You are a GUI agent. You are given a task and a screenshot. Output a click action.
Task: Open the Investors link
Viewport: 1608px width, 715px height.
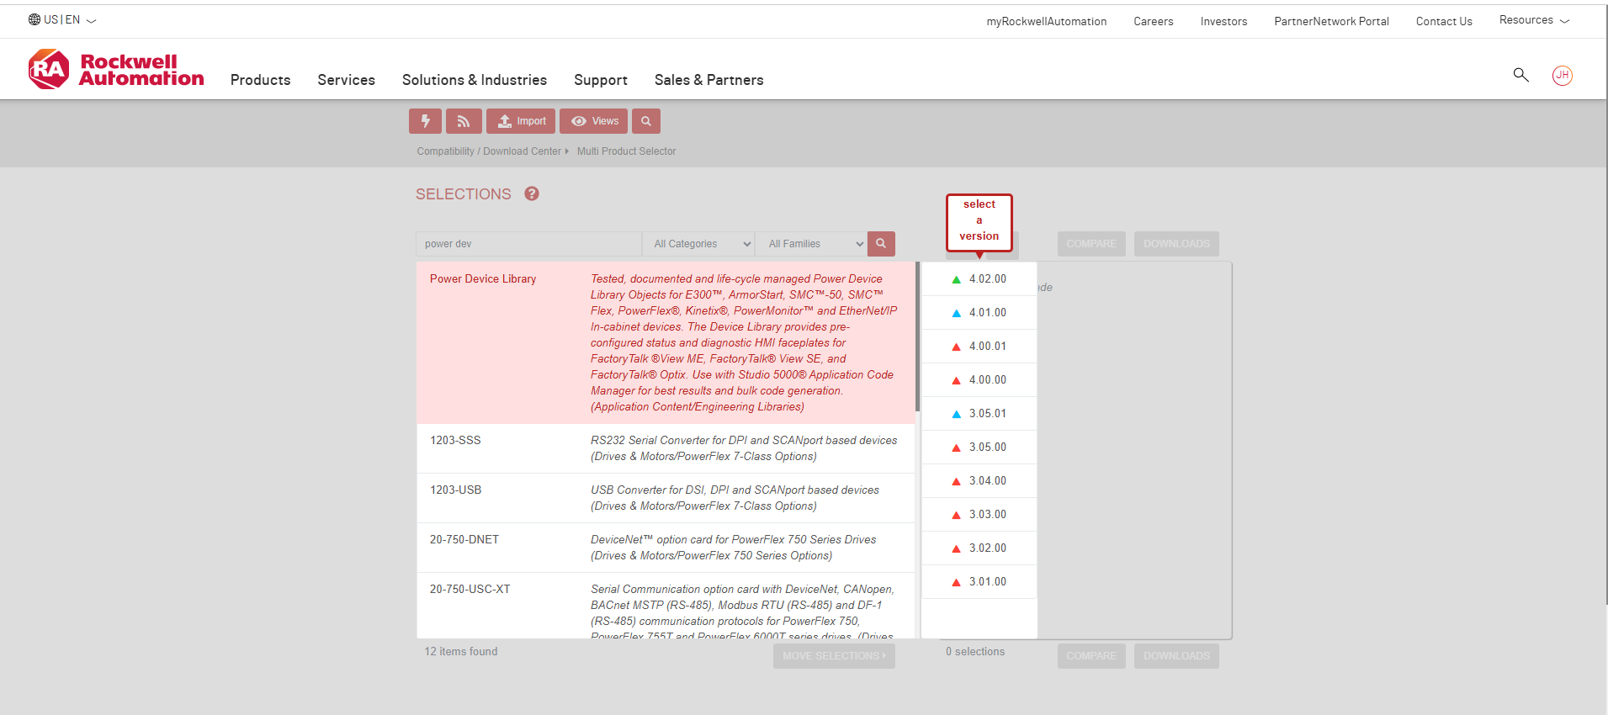[x=1224, y=22]
